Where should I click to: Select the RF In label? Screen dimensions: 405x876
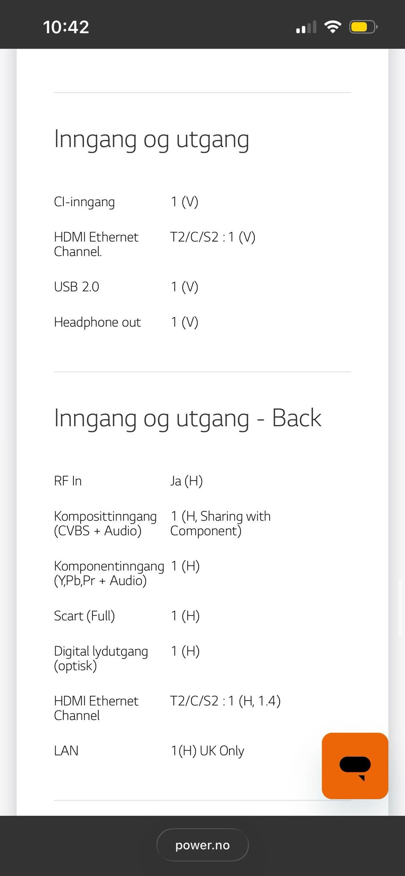tap(67, 481)
